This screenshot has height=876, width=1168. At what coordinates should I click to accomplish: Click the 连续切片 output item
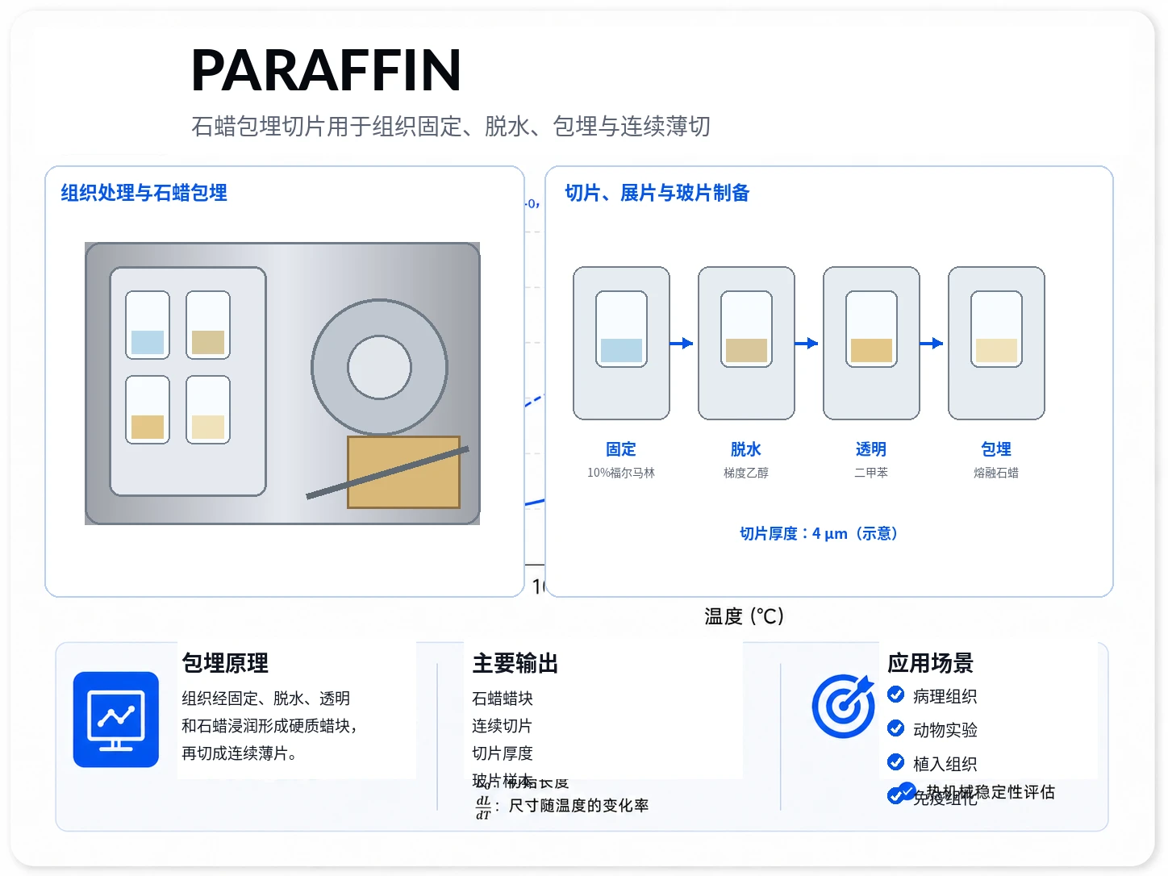pyautogui.click(x=503, y=726)
